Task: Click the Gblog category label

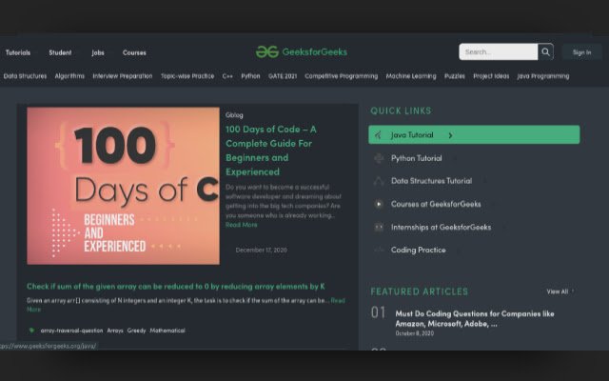Action: pyautogui.click(x=234, y=115)
